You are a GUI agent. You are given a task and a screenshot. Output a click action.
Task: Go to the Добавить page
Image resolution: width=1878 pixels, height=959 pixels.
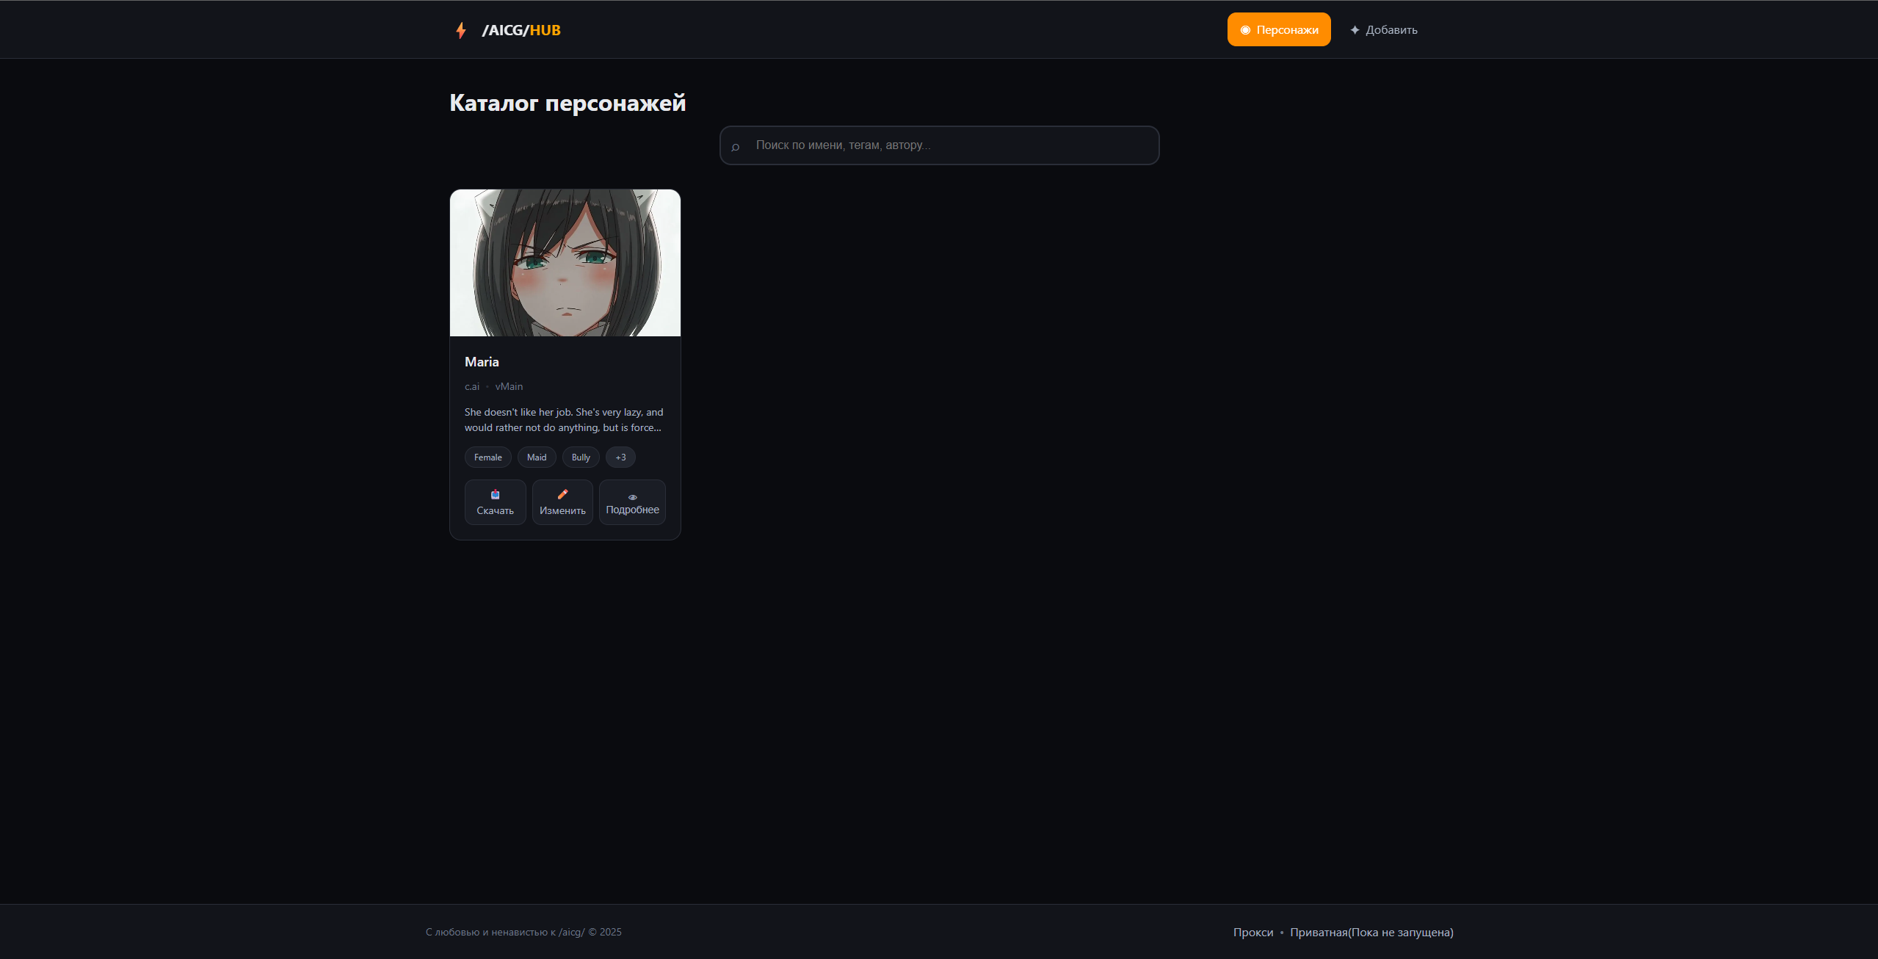[x=1383, y=30]
